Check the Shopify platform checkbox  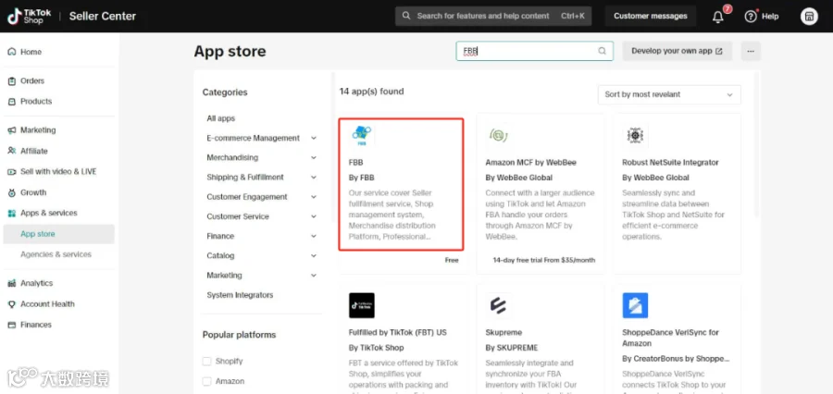tap(206, 361)
